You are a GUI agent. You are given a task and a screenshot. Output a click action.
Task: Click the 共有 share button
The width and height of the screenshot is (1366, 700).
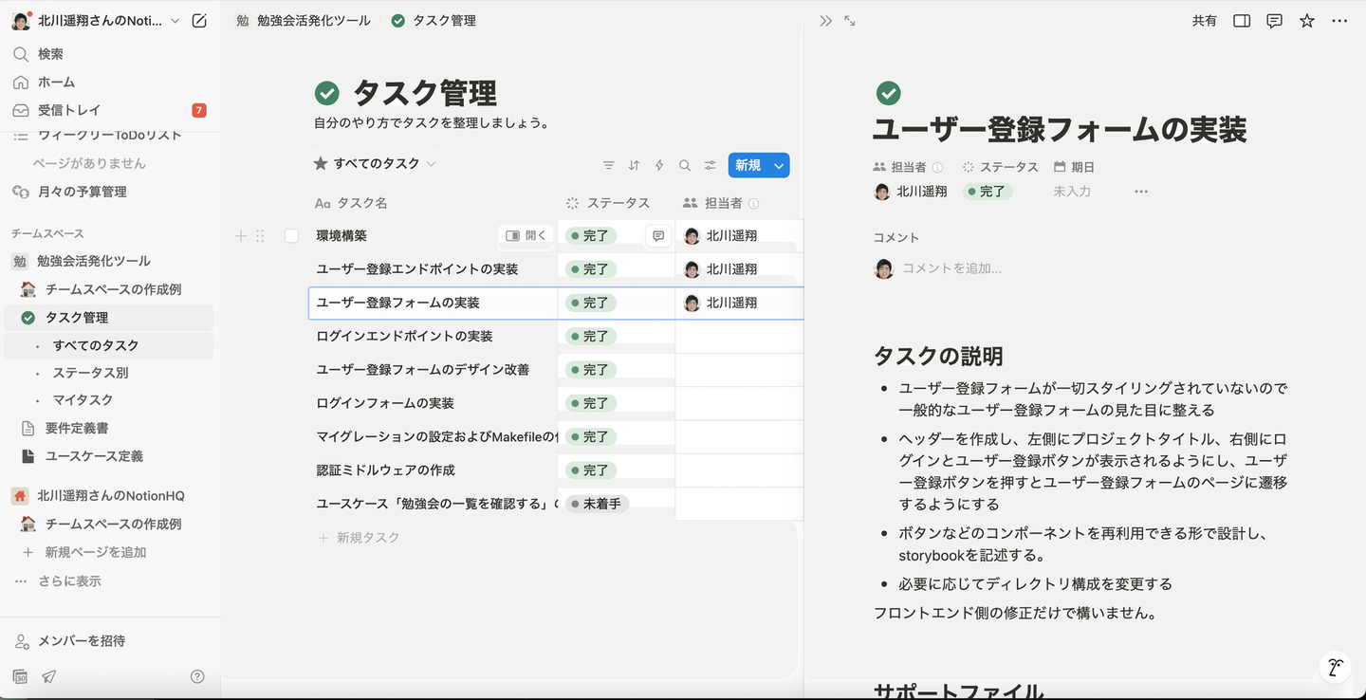[1205, 21]
